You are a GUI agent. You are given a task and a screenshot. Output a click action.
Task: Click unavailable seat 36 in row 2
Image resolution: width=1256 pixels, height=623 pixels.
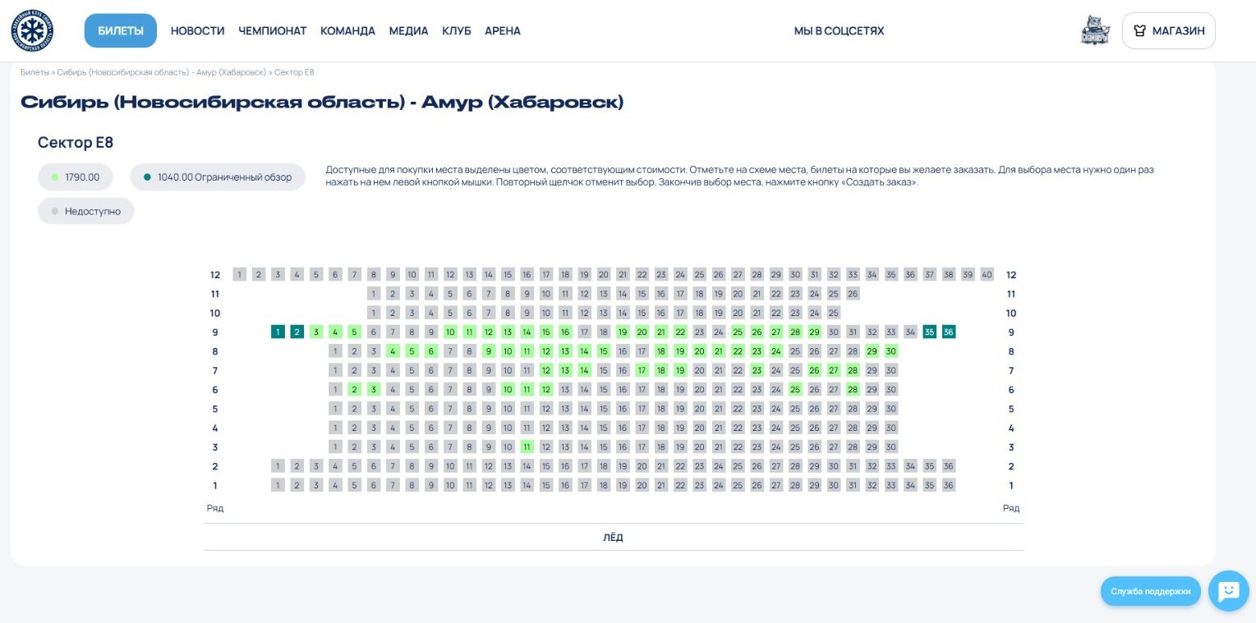tap(949, 466)
